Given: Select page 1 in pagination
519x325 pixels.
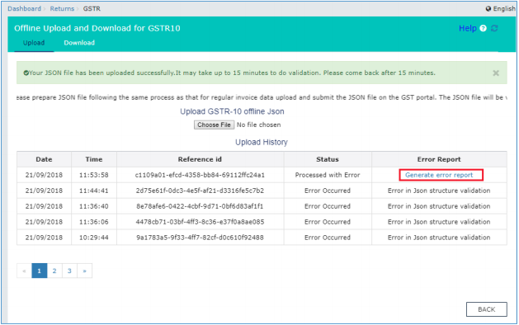Looking at the screenshot, I should click(39, 271).
